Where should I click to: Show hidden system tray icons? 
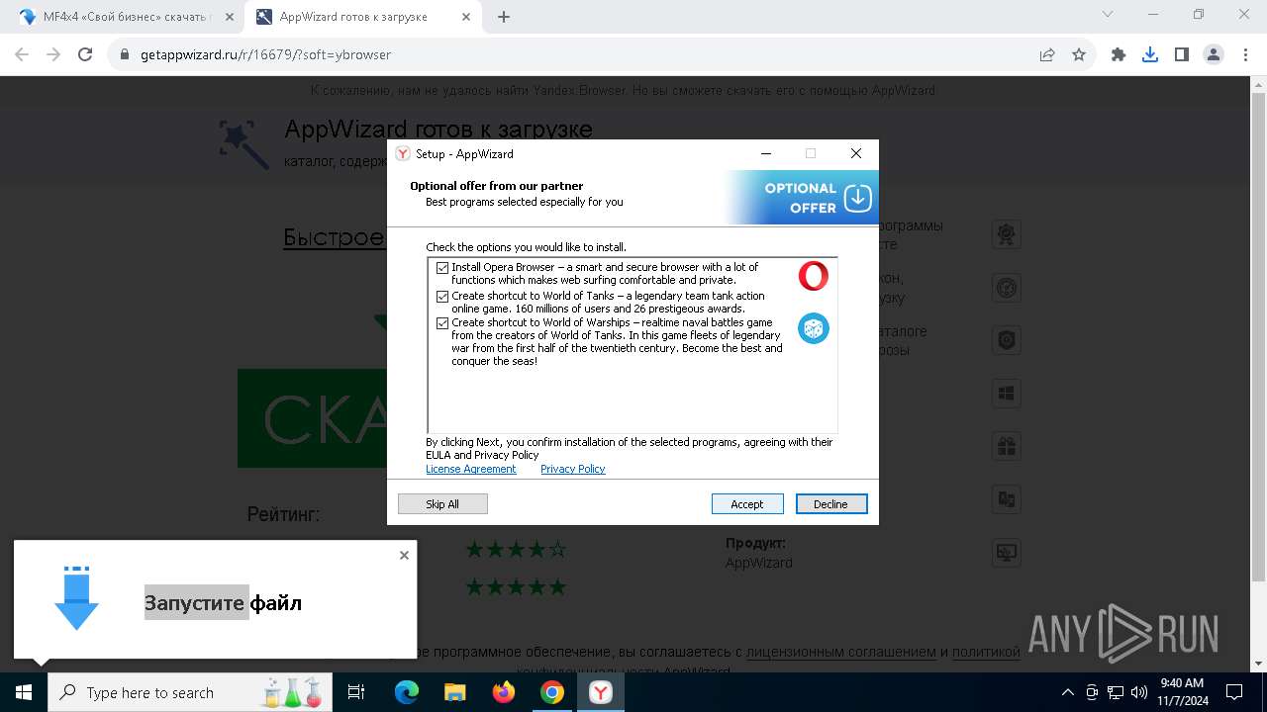click(x=1067, y=692)
